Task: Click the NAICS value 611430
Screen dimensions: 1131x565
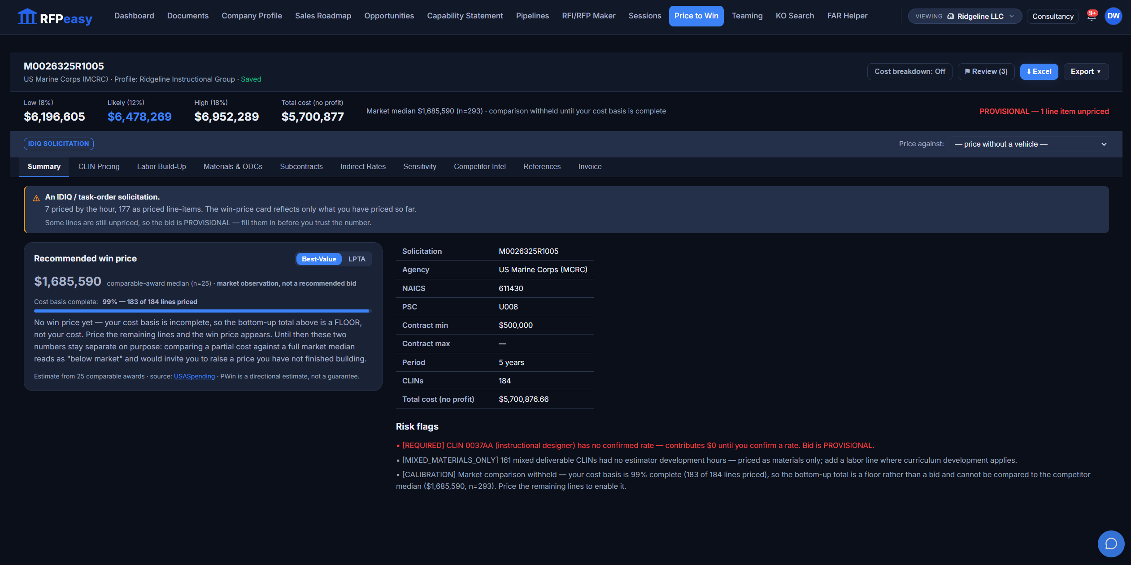Action: click(x=511, y=288)
